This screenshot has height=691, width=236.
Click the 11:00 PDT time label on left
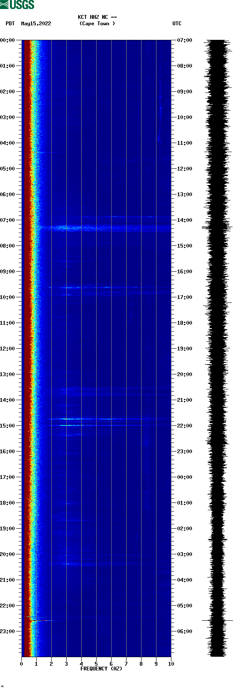[8, 323]
